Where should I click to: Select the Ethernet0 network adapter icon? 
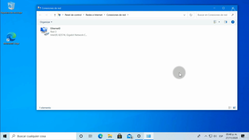click(44, 31)
